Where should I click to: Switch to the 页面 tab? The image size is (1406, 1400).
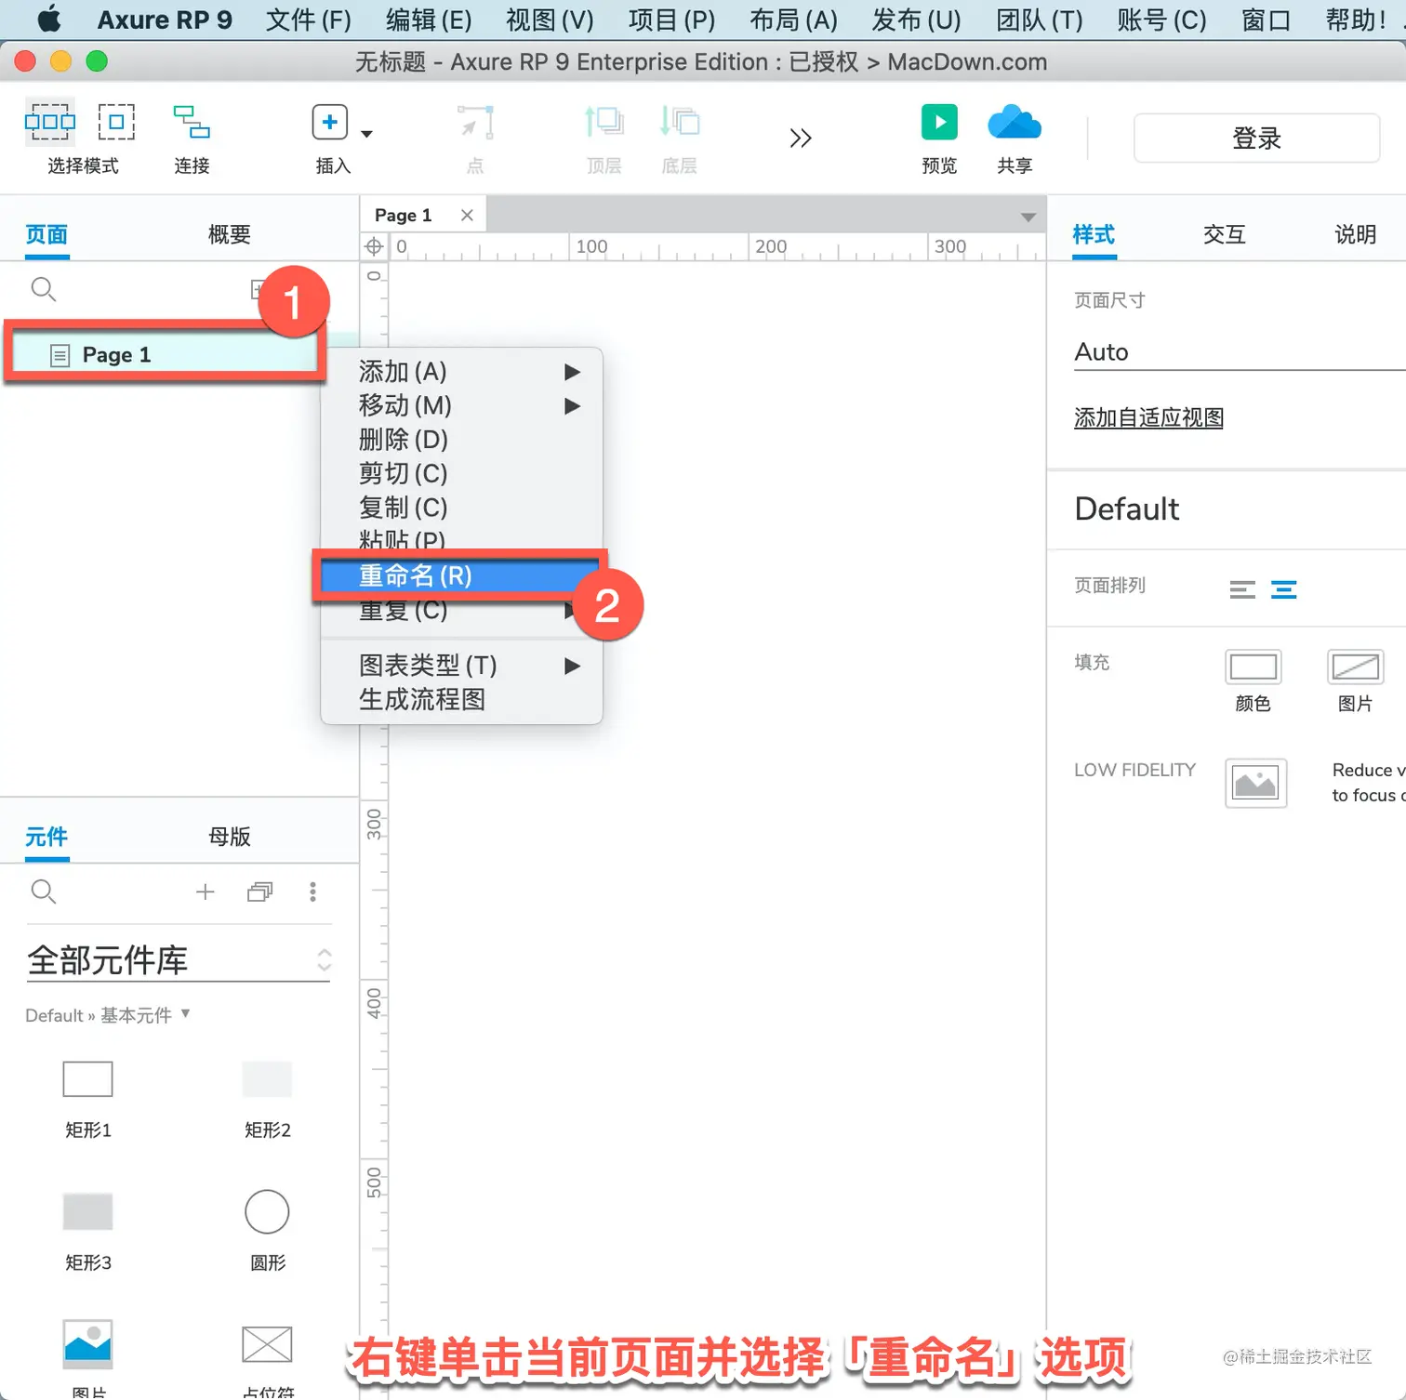(x=46, y=234)
